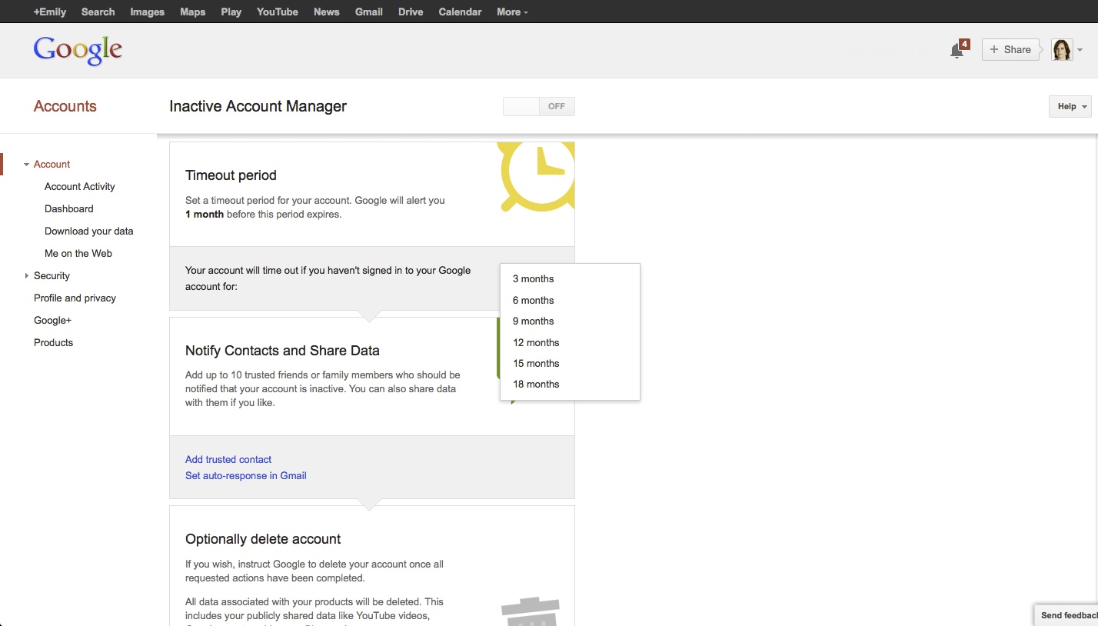The image size is (1098, 626).
Task: Collapse the Account section in sidebar
Action: [26, 165]
